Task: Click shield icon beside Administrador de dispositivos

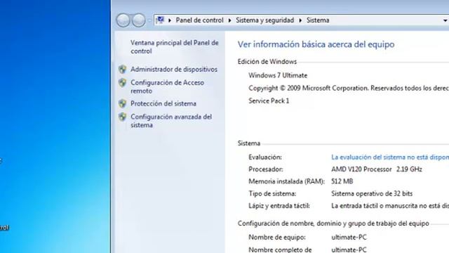Action: [123, 69]
